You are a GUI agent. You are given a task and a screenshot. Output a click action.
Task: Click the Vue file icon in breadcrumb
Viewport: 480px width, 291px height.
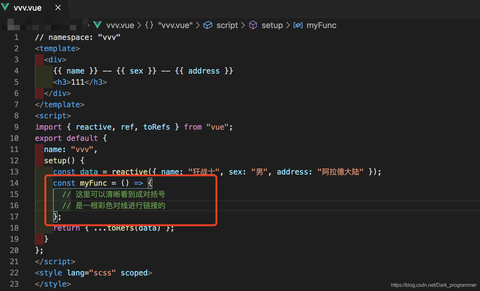coord(98,25)
